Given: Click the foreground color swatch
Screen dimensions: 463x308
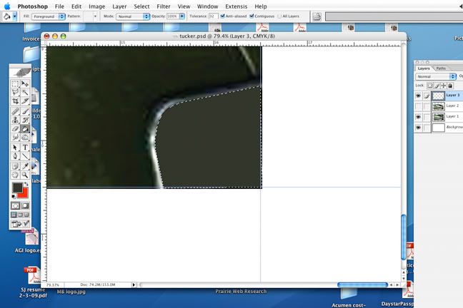Looking at the screenshot, I should [17, 188].
